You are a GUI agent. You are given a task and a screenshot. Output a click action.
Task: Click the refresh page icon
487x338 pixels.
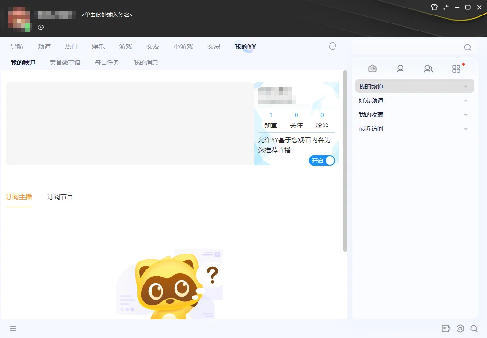tap(332, 46)
